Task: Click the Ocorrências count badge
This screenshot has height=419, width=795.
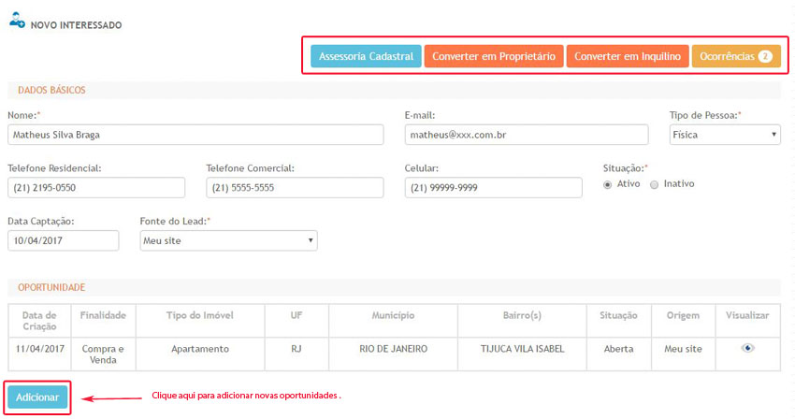Action: click(x=764, y=56)
